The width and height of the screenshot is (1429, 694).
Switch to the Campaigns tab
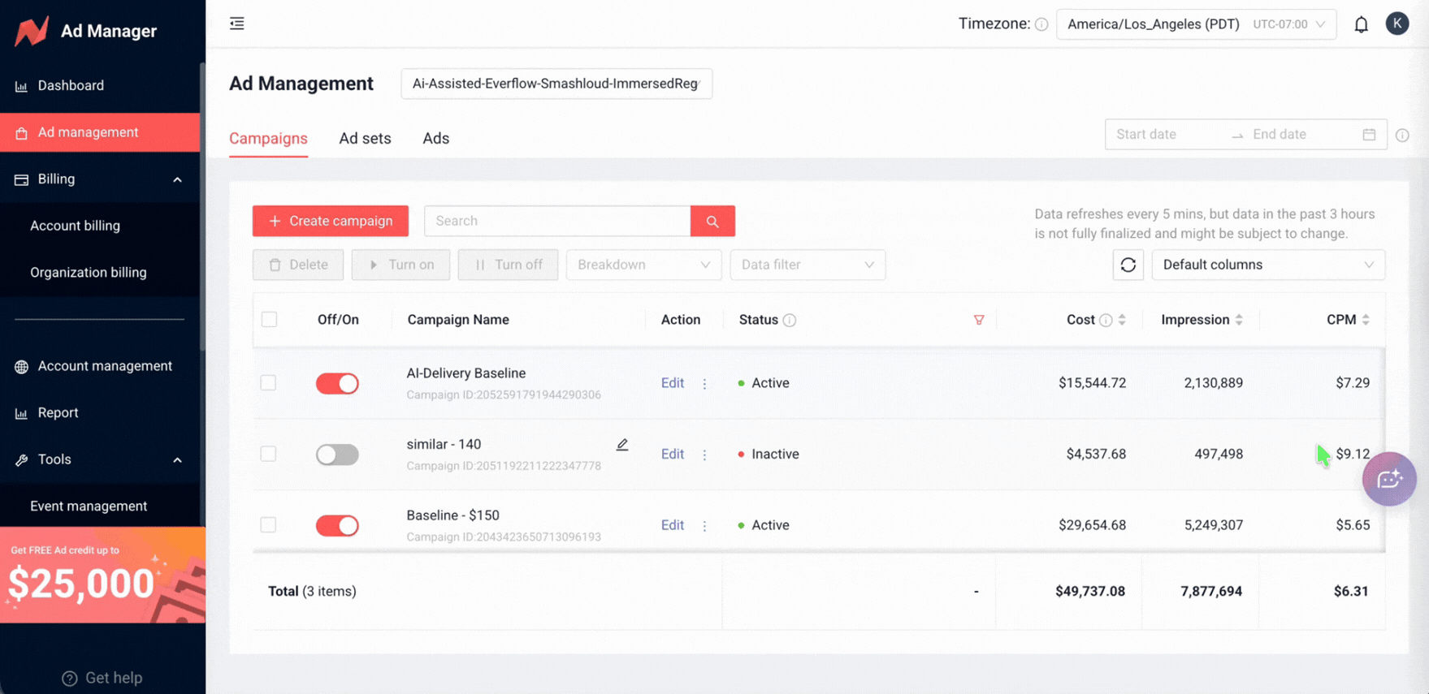[x=268, y=138]
